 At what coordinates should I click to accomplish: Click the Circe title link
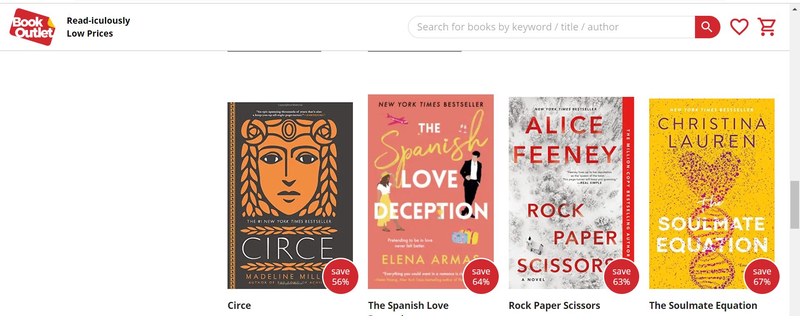(x=239, y=306)
